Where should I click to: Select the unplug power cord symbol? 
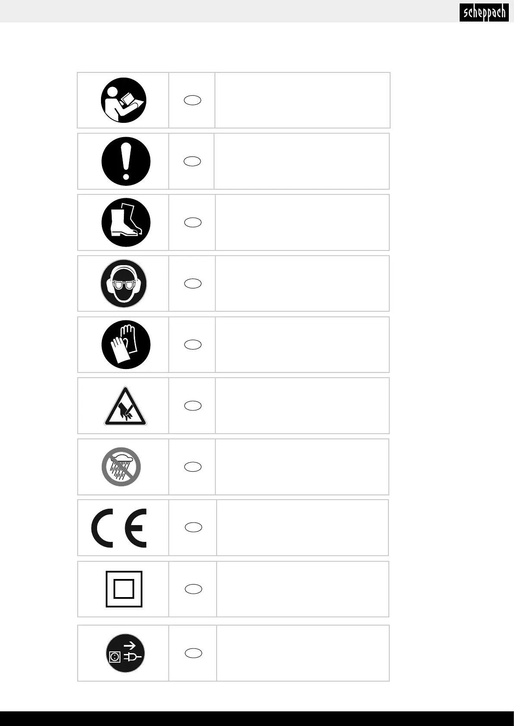[125, 653]
